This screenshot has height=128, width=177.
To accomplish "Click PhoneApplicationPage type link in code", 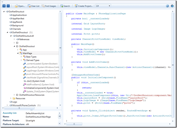I will 112,14.
